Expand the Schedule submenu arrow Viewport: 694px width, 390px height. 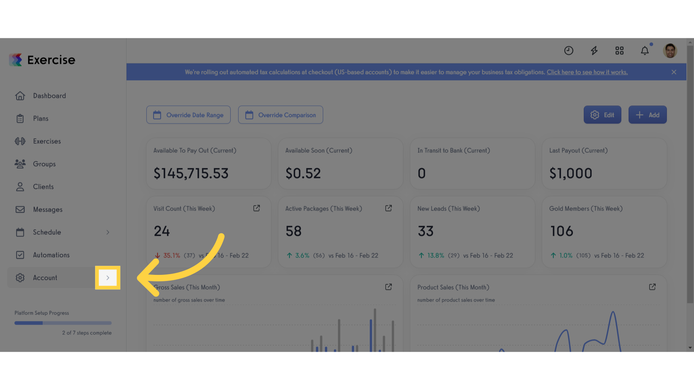pos(108,232)
